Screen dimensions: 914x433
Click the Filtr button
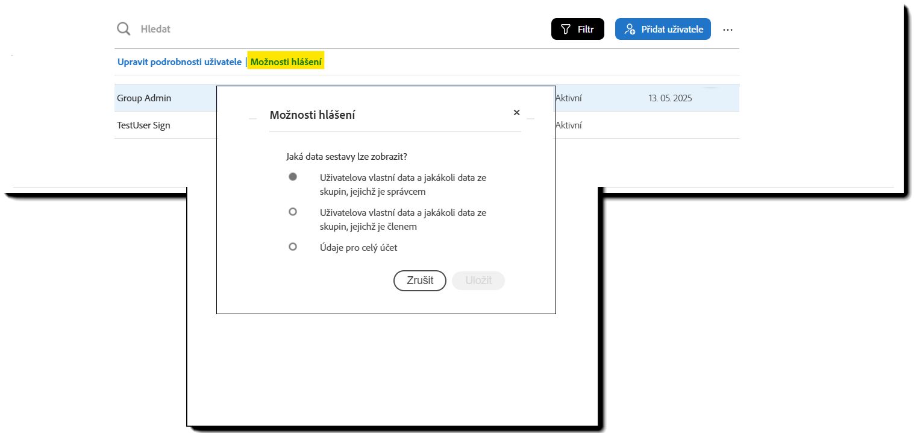[577, 29]
